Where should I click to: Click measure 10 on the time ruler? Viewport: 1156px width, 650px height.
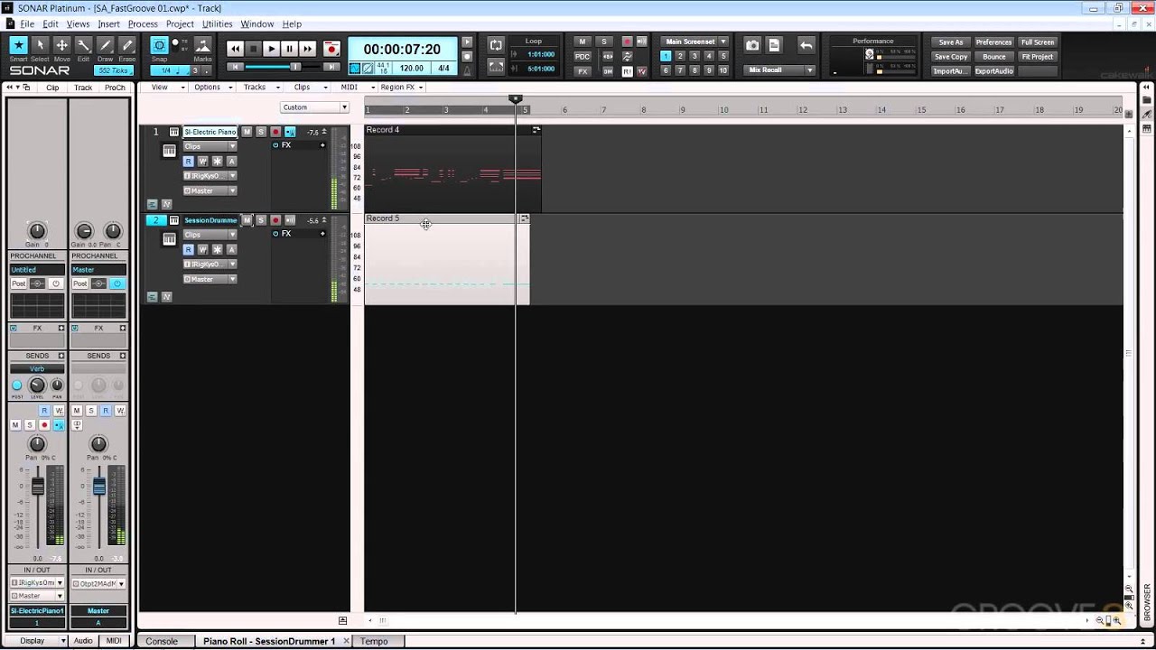click(723, 110)
